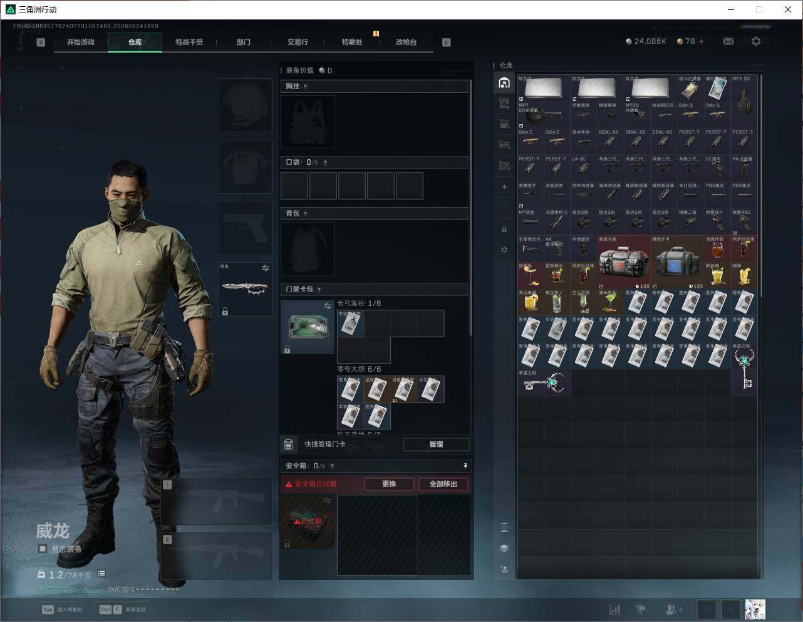
Task: Select the 战斗记录器 item
Action: (690, 88)
